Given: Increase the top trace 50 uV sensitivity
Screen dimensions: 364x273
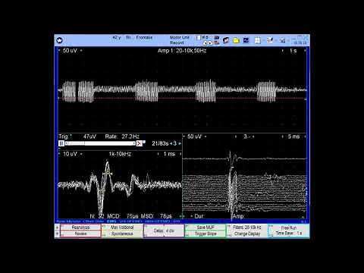Looking at the screenshot, I should 81,51.
